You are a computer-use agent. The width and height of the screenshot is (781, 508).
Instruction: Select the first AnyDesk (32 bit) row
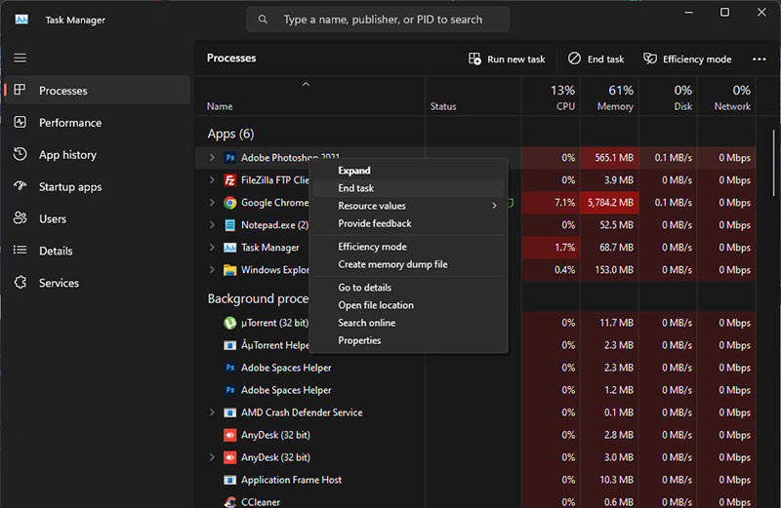tap(475, 435)
